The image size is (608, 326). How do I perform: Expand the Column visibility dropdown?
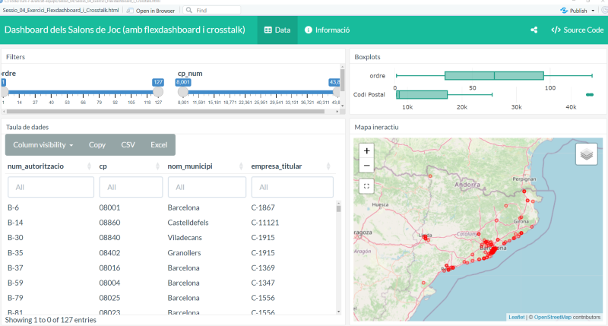43,144
